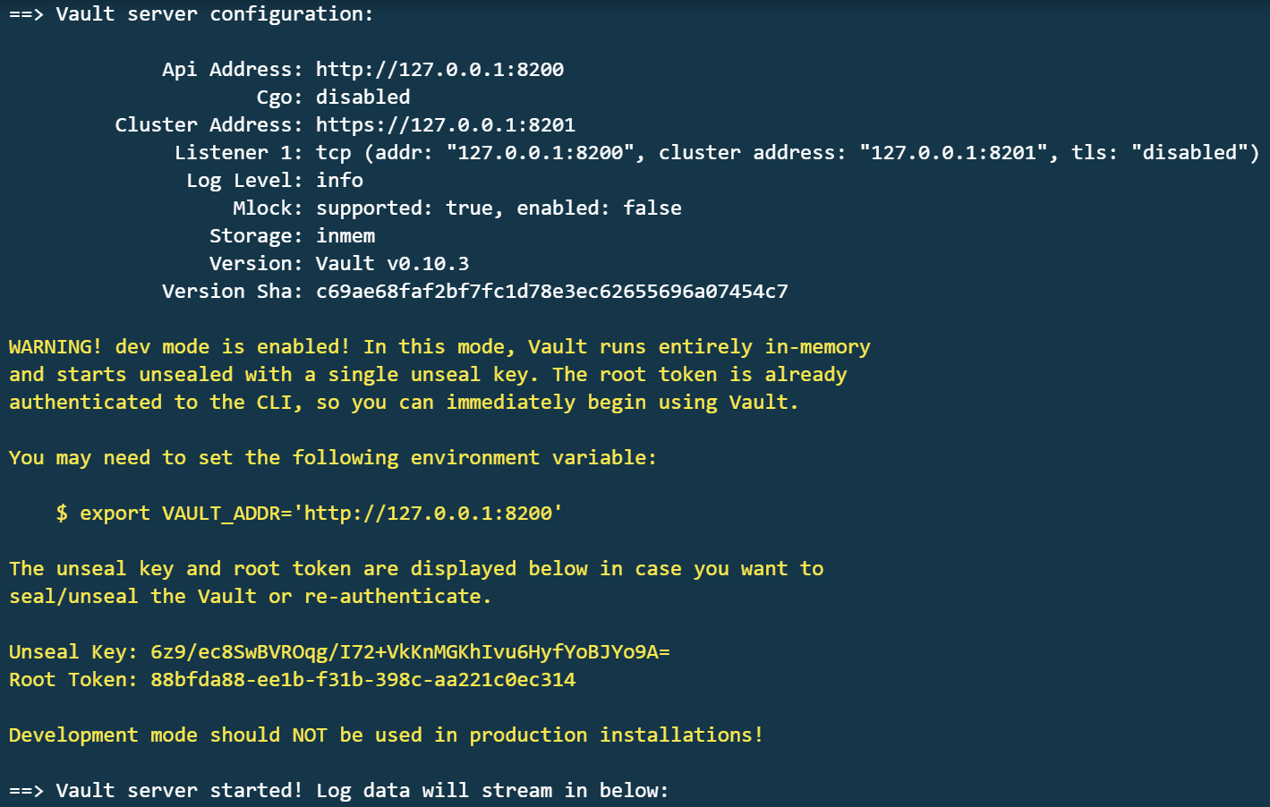
Task: Click the Vault v0.10.3 version text
Action: click(x=392, y=264)
